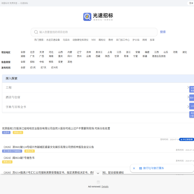Select hot search term 动脉硬化检测仪
This screenshot has height=194, width=194.
81,40
